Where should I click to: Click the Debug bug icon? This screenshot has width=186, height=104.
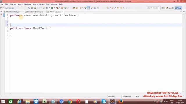point(47,8)
